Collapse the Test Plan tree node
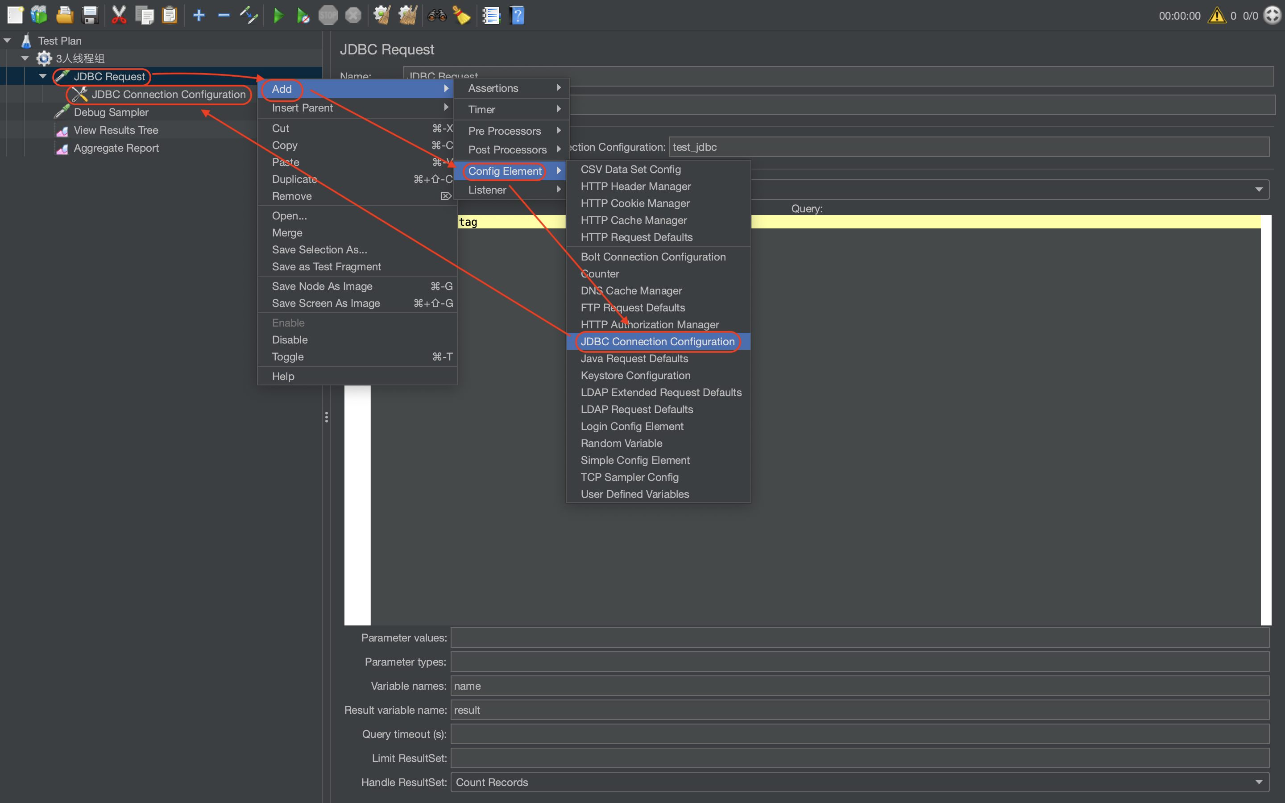The width and height of the screenshot is (1285, 803). (7, 40)
